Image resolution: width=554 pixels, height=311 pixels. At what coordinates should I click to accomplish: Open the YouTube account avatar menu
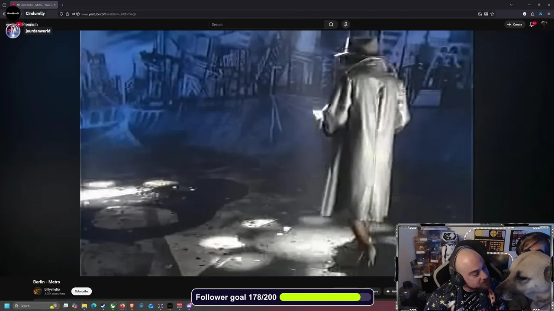pyautogui.click(x=544, y=25)
